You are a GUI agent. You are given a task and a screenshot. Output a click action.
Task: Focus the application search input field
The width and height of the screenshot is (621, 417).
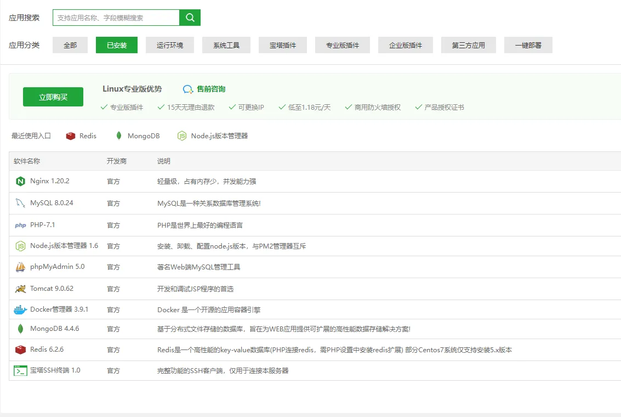(x=116, y=18)
